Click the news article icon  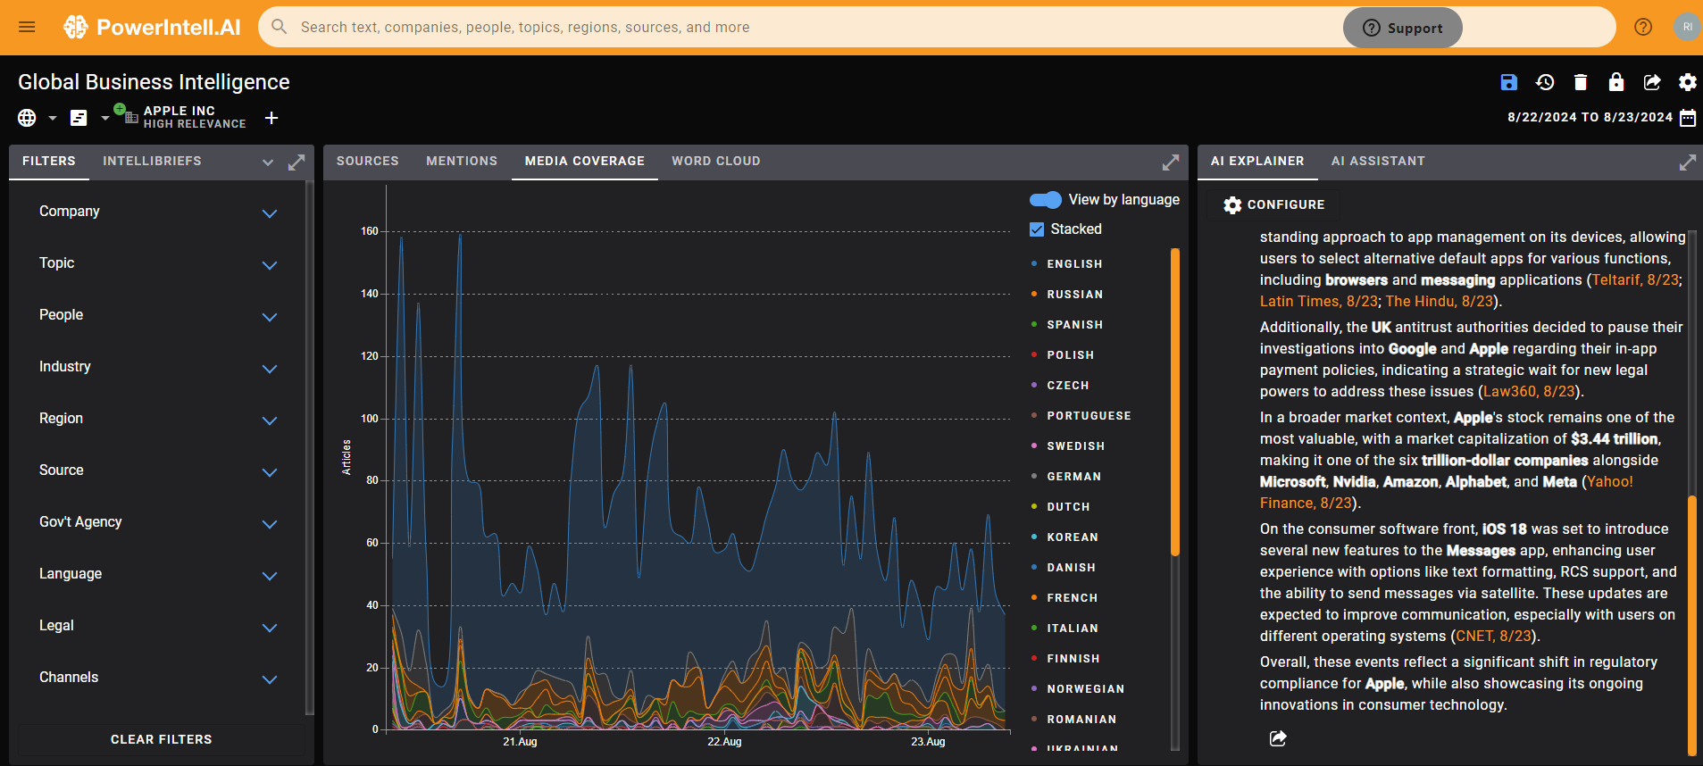[x=79, y=118]
